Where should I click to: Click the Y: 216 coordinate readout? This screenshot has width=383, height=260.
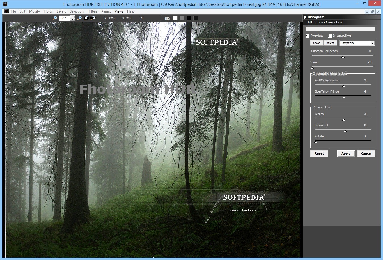(127, 18)
